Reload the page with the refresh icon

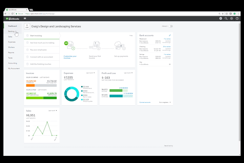pos(13,14)
